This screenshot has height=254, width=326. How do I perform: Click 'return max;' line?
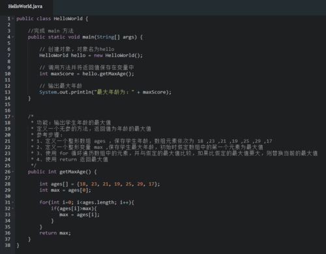click(55, 233)
